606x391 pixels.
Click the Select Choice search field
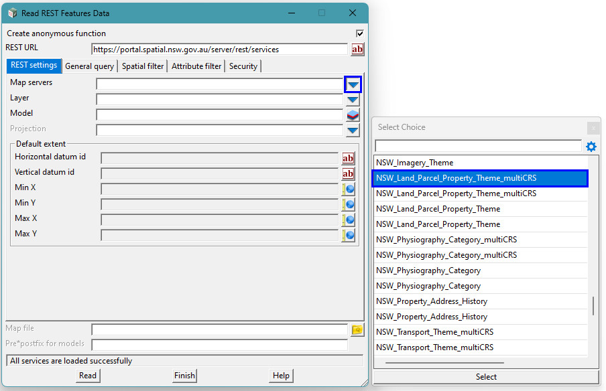click(478, 146)
